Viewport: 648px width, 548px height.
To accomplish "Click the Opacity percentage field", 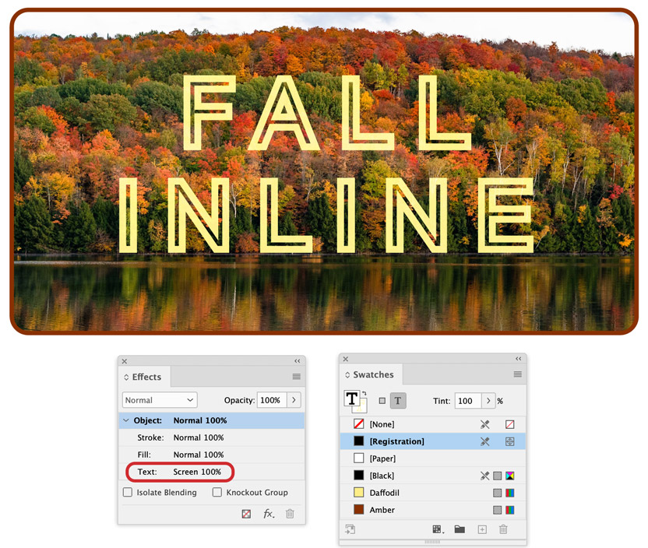I will pos(272,400).
